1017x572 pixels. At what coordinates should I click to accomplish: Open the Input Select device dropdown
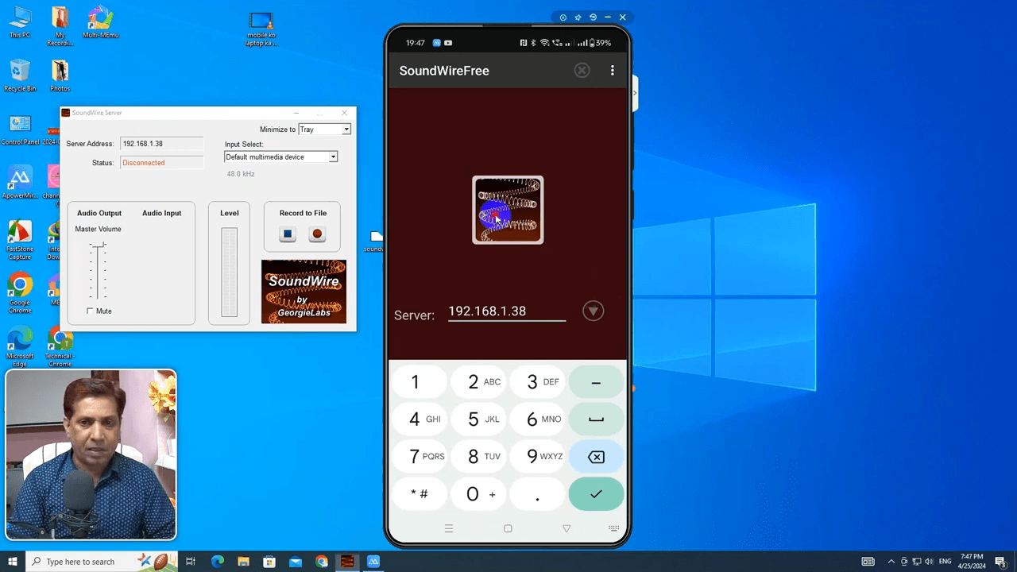281,157
